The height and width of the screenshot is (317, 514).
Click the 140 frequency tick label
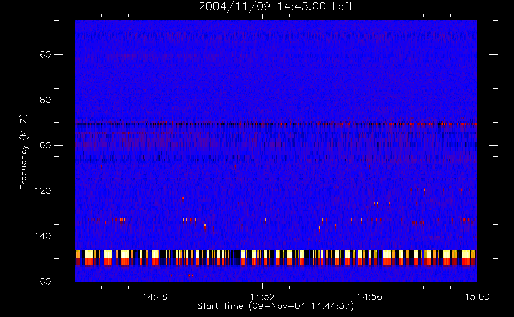(x=43, y=236)
